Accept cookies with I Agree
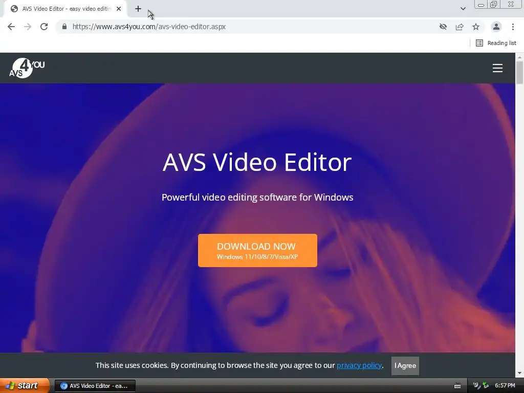 pos(405,365)
